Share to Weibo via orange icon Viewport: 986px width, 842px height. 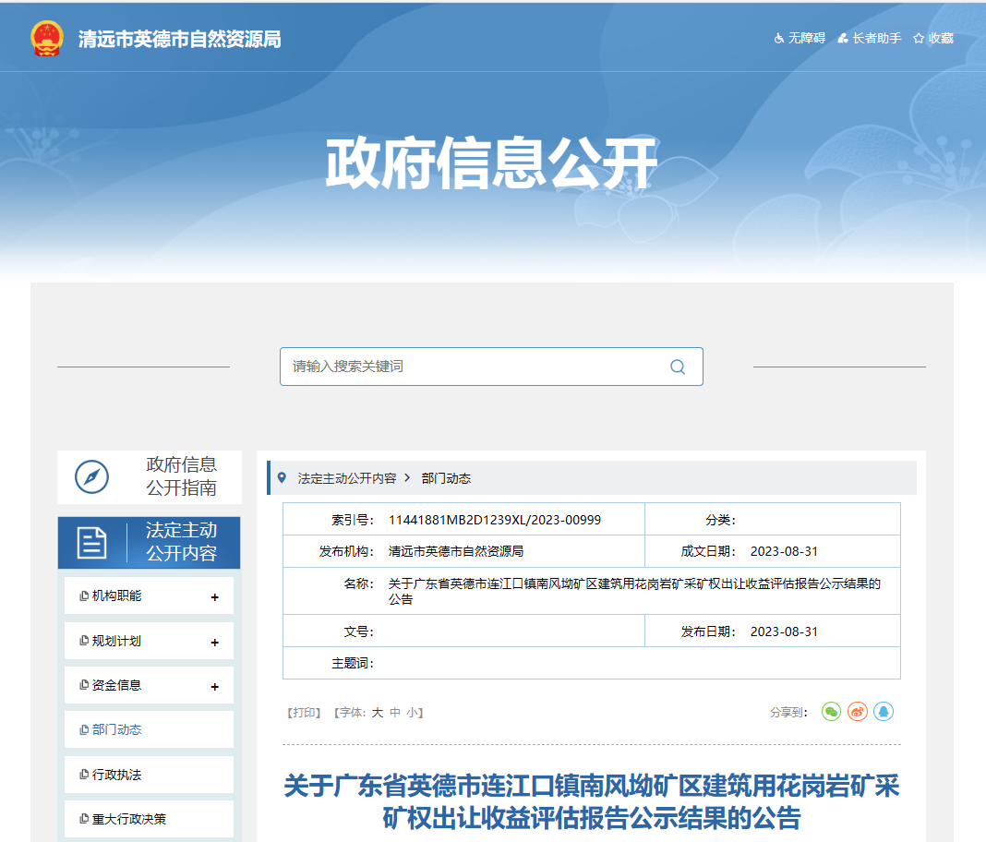858,712
